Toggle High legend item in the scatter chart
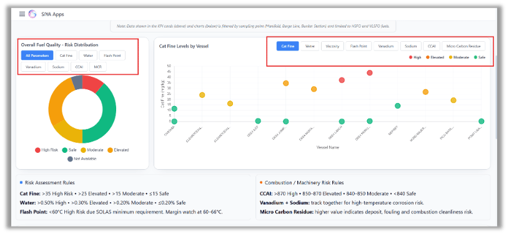509x234 pixels. (415, 57)
